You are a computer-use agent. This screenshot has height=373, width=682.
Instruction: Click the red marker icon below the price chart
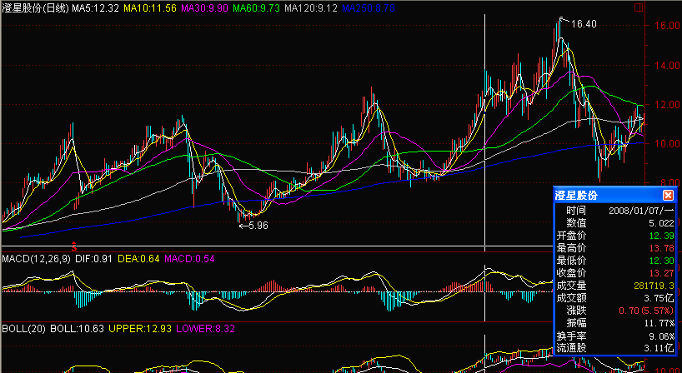tap(75, 246)
